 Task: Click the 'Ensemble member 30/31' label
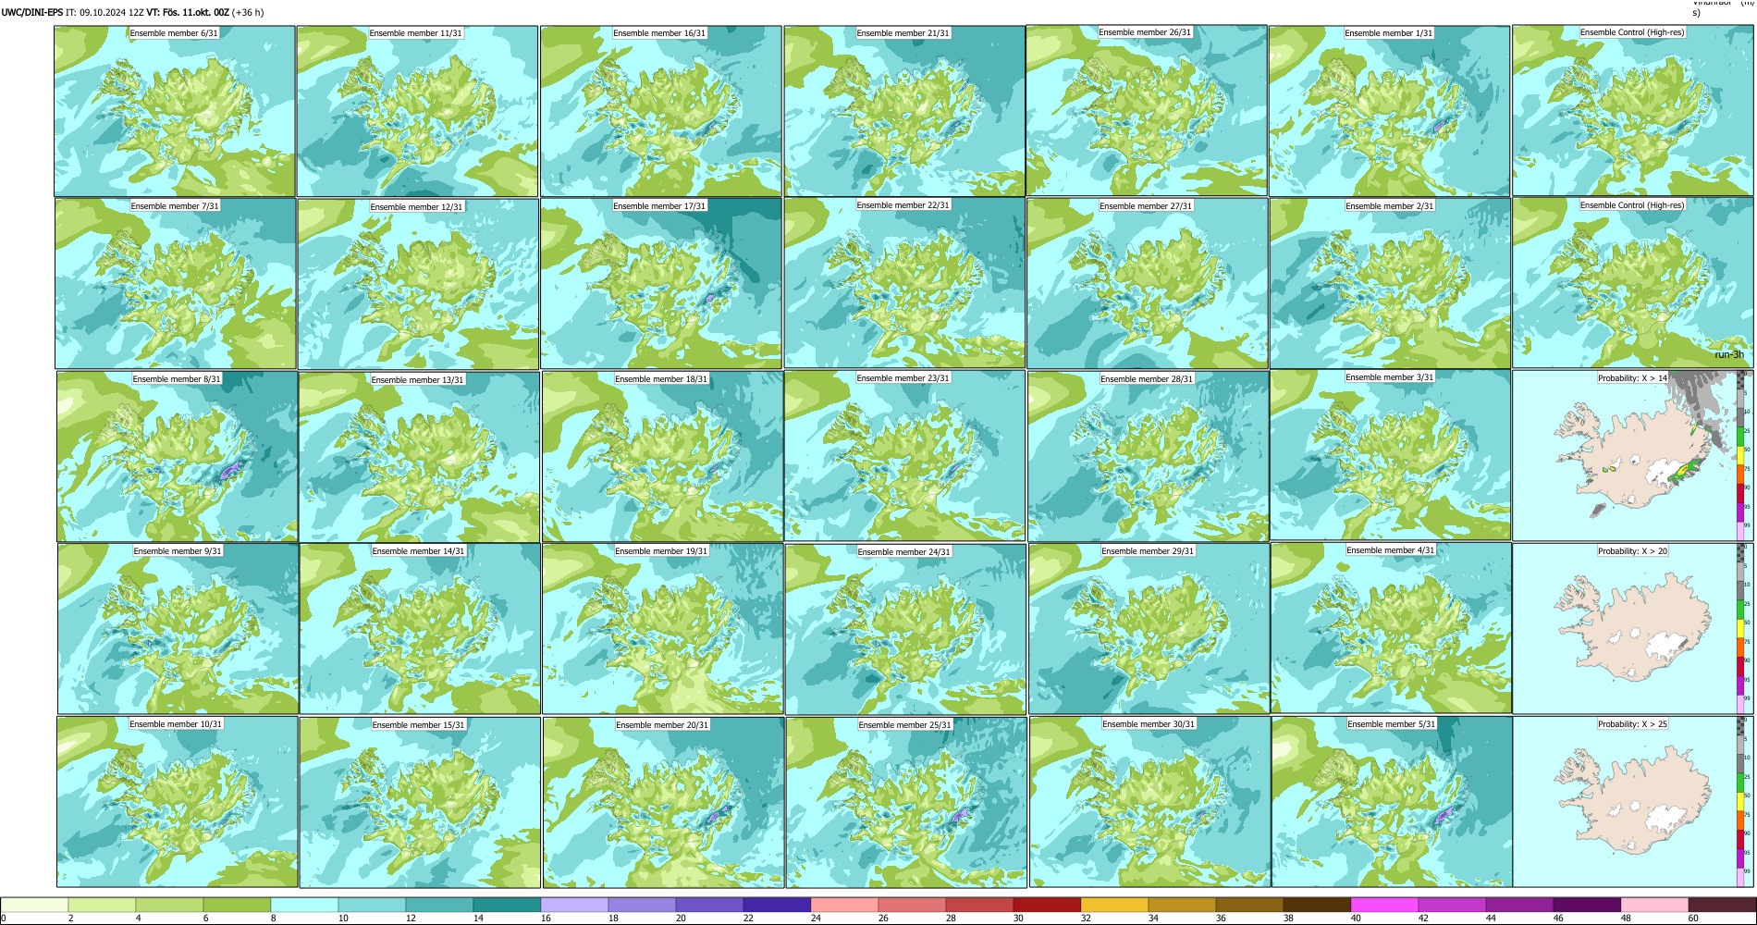1149,724
